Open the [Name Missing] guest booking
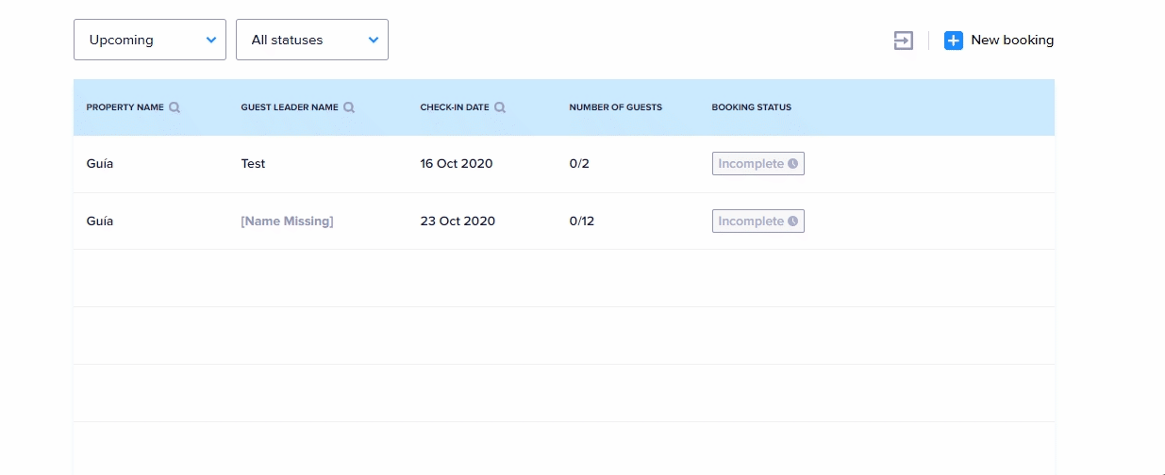The image size is (1165, 475). tap(287, 221)
